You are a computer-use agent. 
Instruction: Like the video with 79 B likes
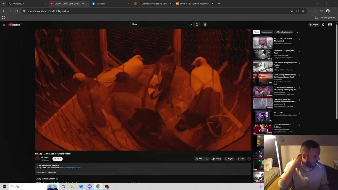[x=199, y=159]
